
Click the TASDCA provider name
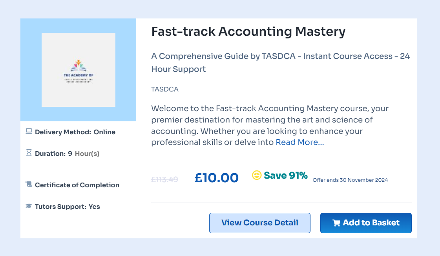point(165,89)
